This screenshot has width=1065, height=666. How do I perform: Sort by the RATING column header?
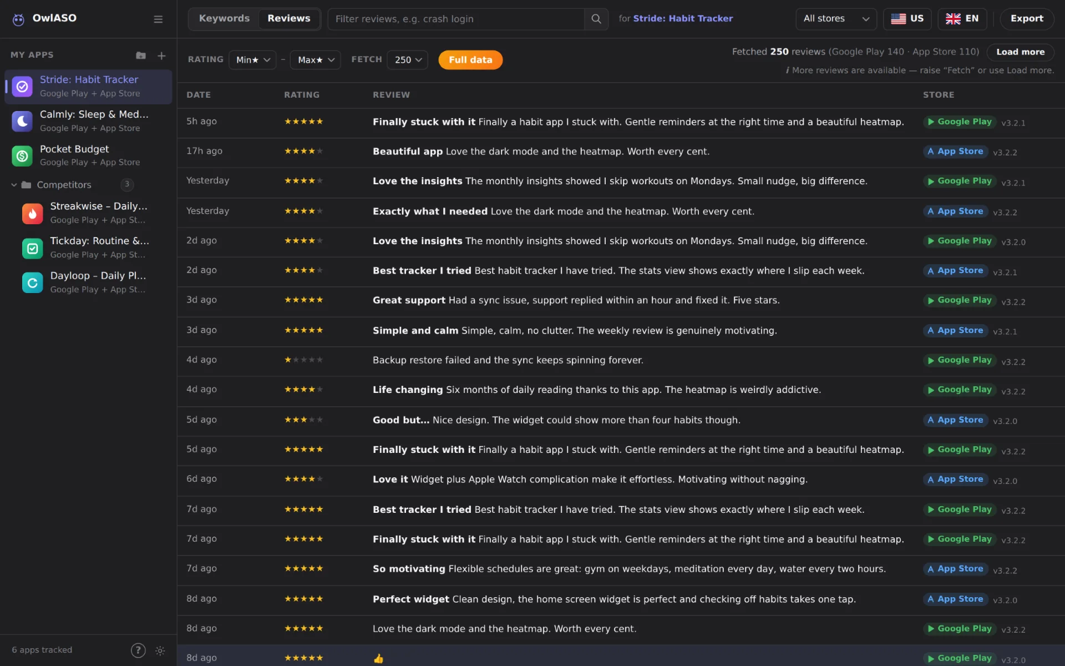click(302, 95)
